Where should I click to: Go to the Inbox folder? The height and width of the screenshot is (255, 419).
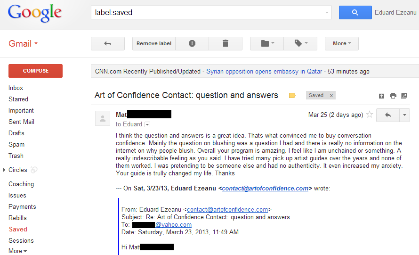[x=16, y=88]
